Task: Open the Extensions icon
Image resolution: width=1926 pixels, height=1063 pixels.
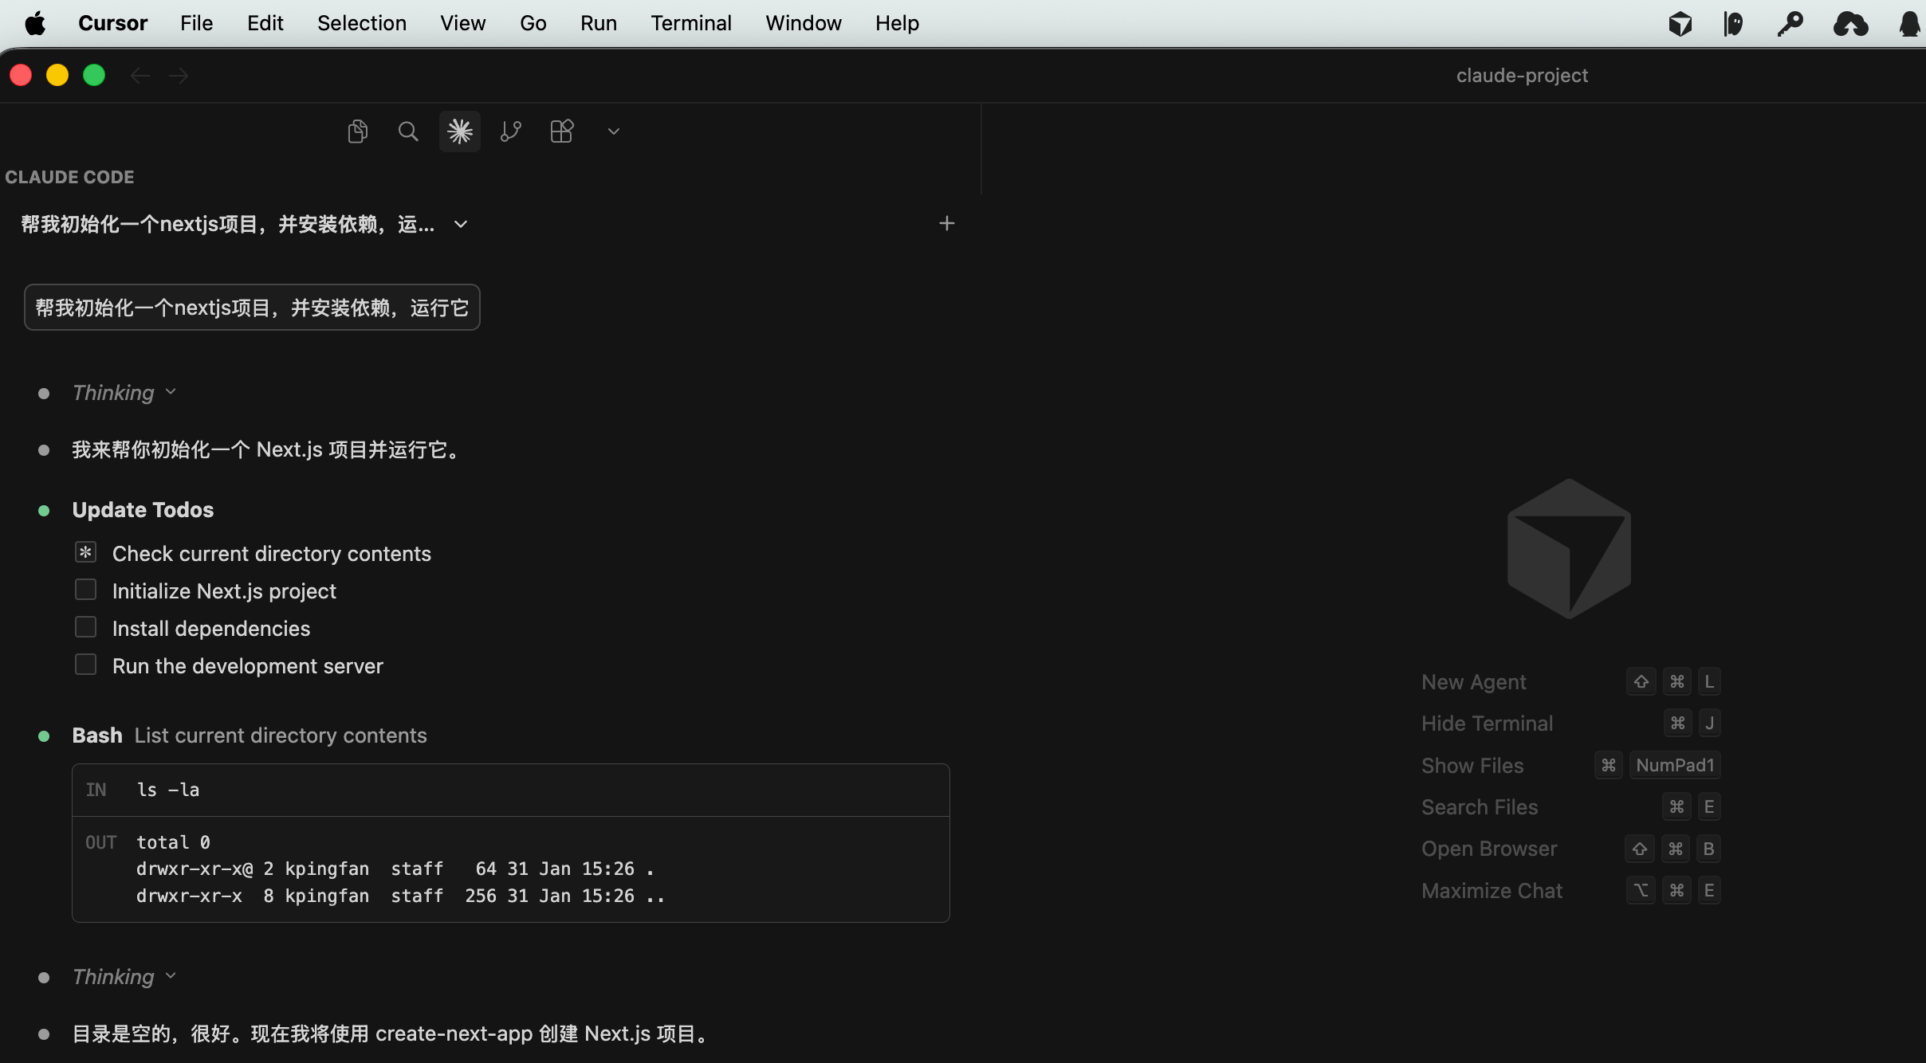Action: coord(561,131)
